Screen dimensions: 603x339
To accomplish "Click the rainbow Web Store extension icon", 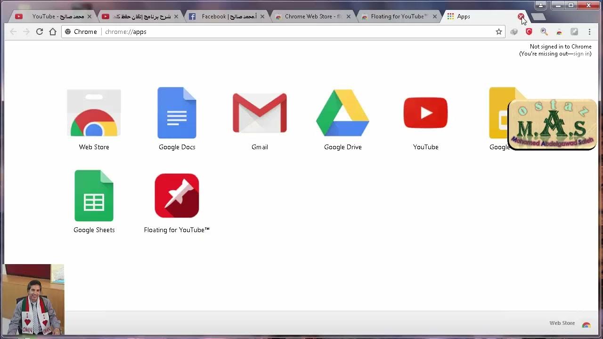I will [559, 32].
